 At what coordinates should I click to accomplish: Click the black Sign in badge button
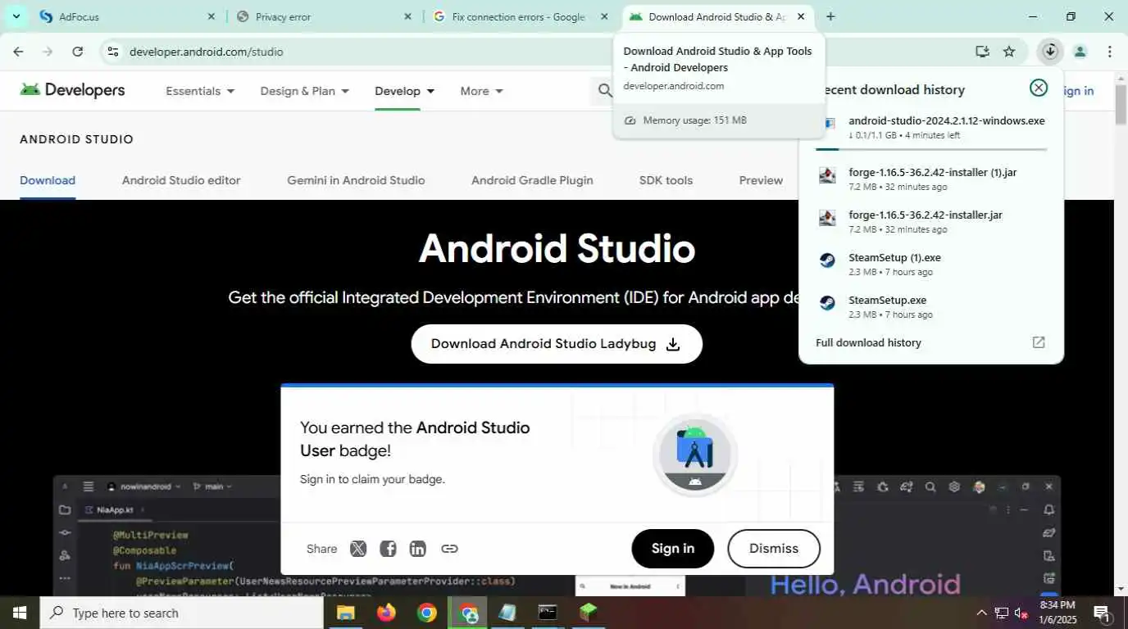click(x=673, y=549)
